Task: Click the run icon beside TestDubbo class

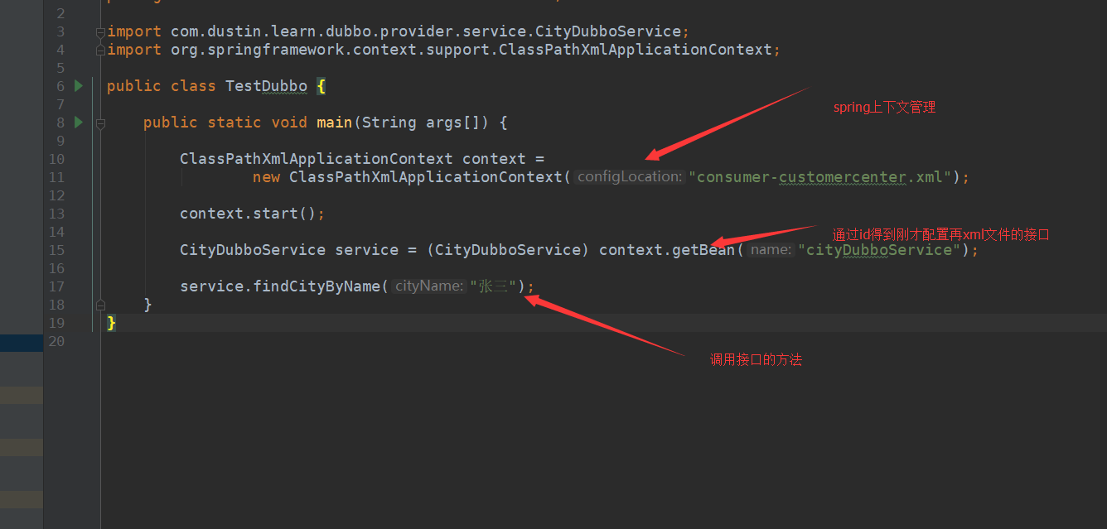Action: tap(79, 85)
